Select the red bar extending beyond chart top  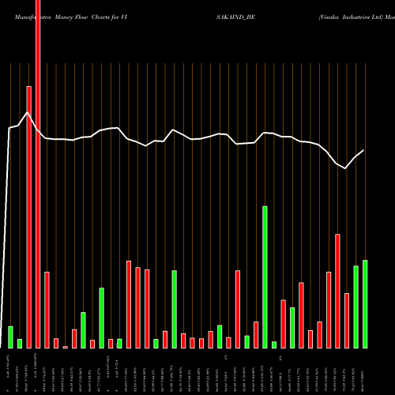click(x=38, y=175)
